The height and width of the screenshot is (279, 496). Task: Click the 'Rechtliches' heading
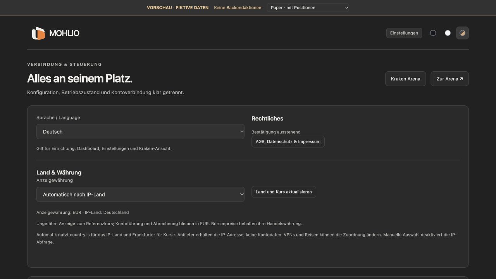coord(267,119)
